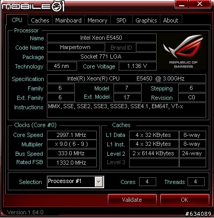Click the Revision value C0

[192, 97]
